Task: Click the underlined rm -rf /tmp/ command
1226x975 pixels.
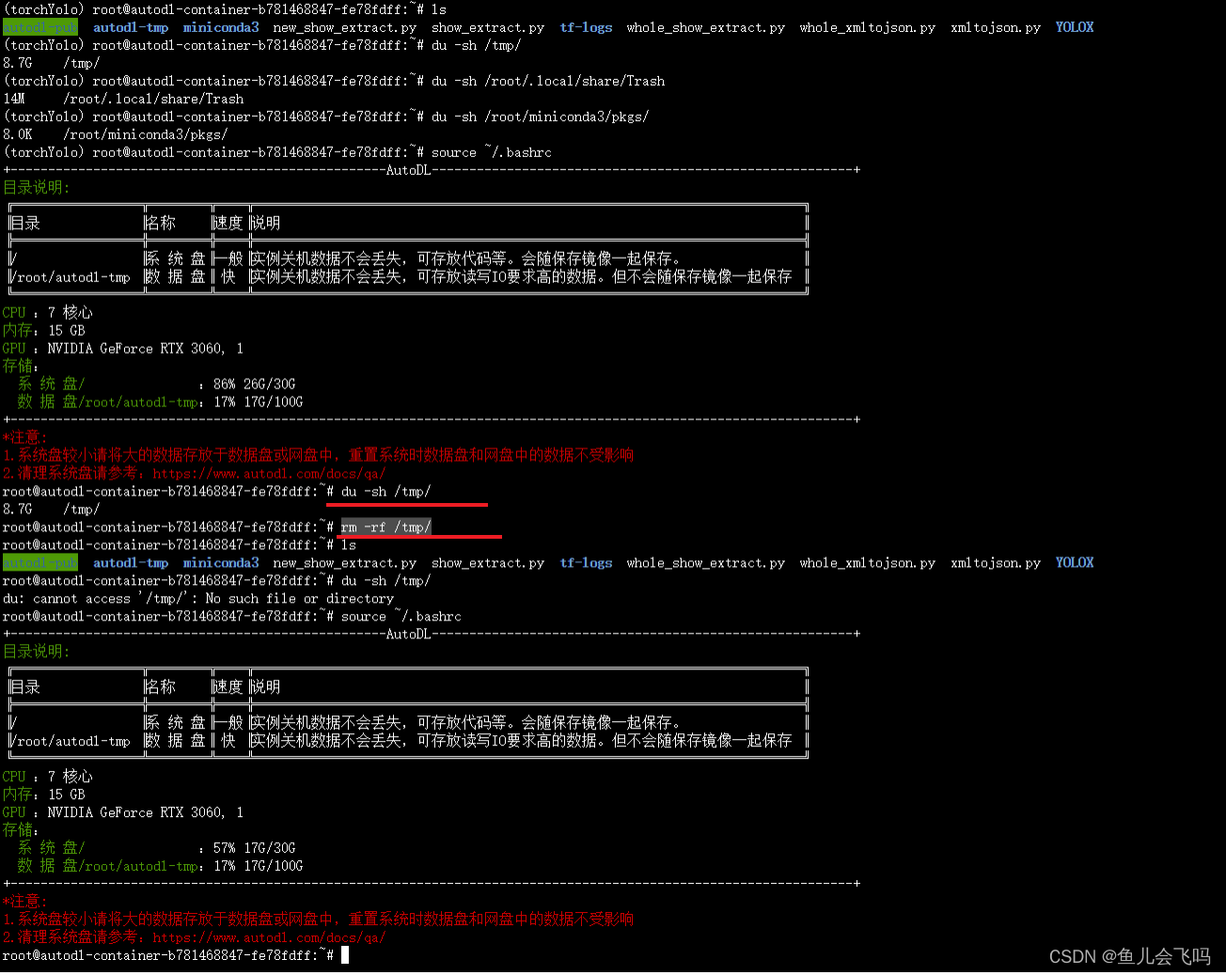Action: click(385, 527)
